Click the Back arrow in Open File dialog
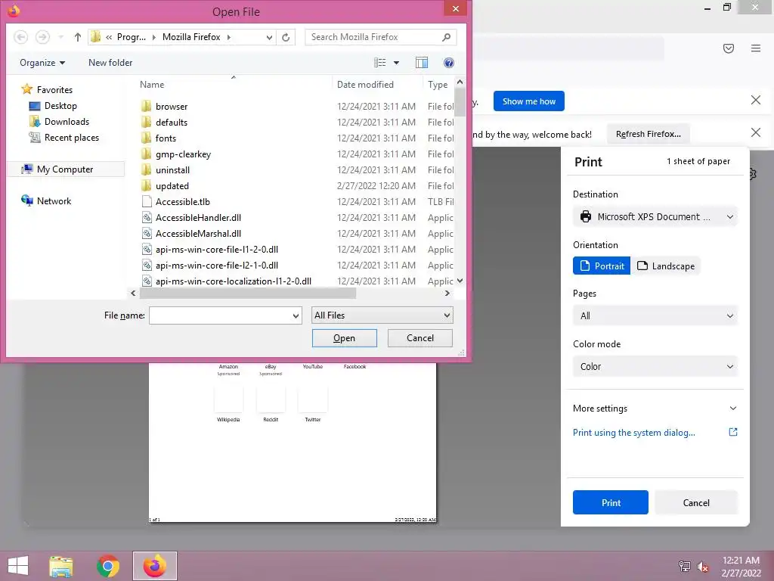Viewport: 774px width, 581px height. (20, 37)
